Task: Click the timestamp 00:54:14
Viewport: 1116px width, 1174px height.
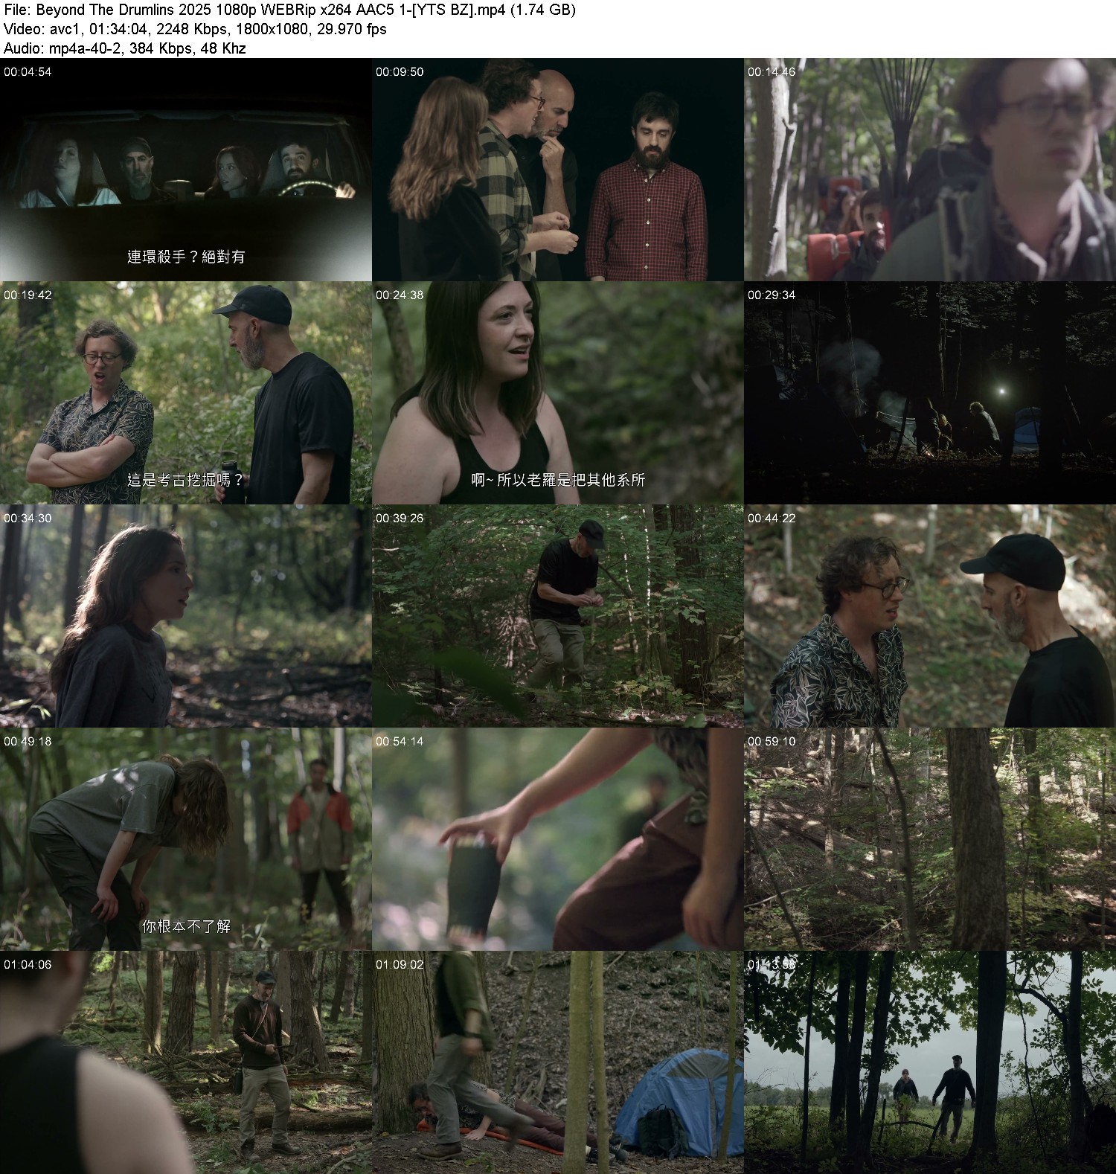Action: [400, 742]
